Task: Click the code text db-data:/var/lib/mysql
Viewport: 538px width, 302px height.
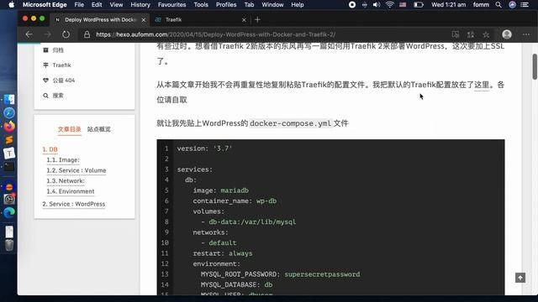Action: click(x=252, y=221)
